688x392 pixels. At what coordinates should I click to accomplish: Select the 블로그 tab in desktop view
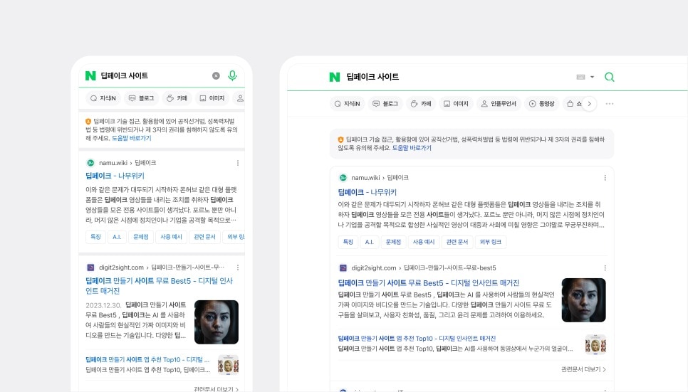point(385,104)
